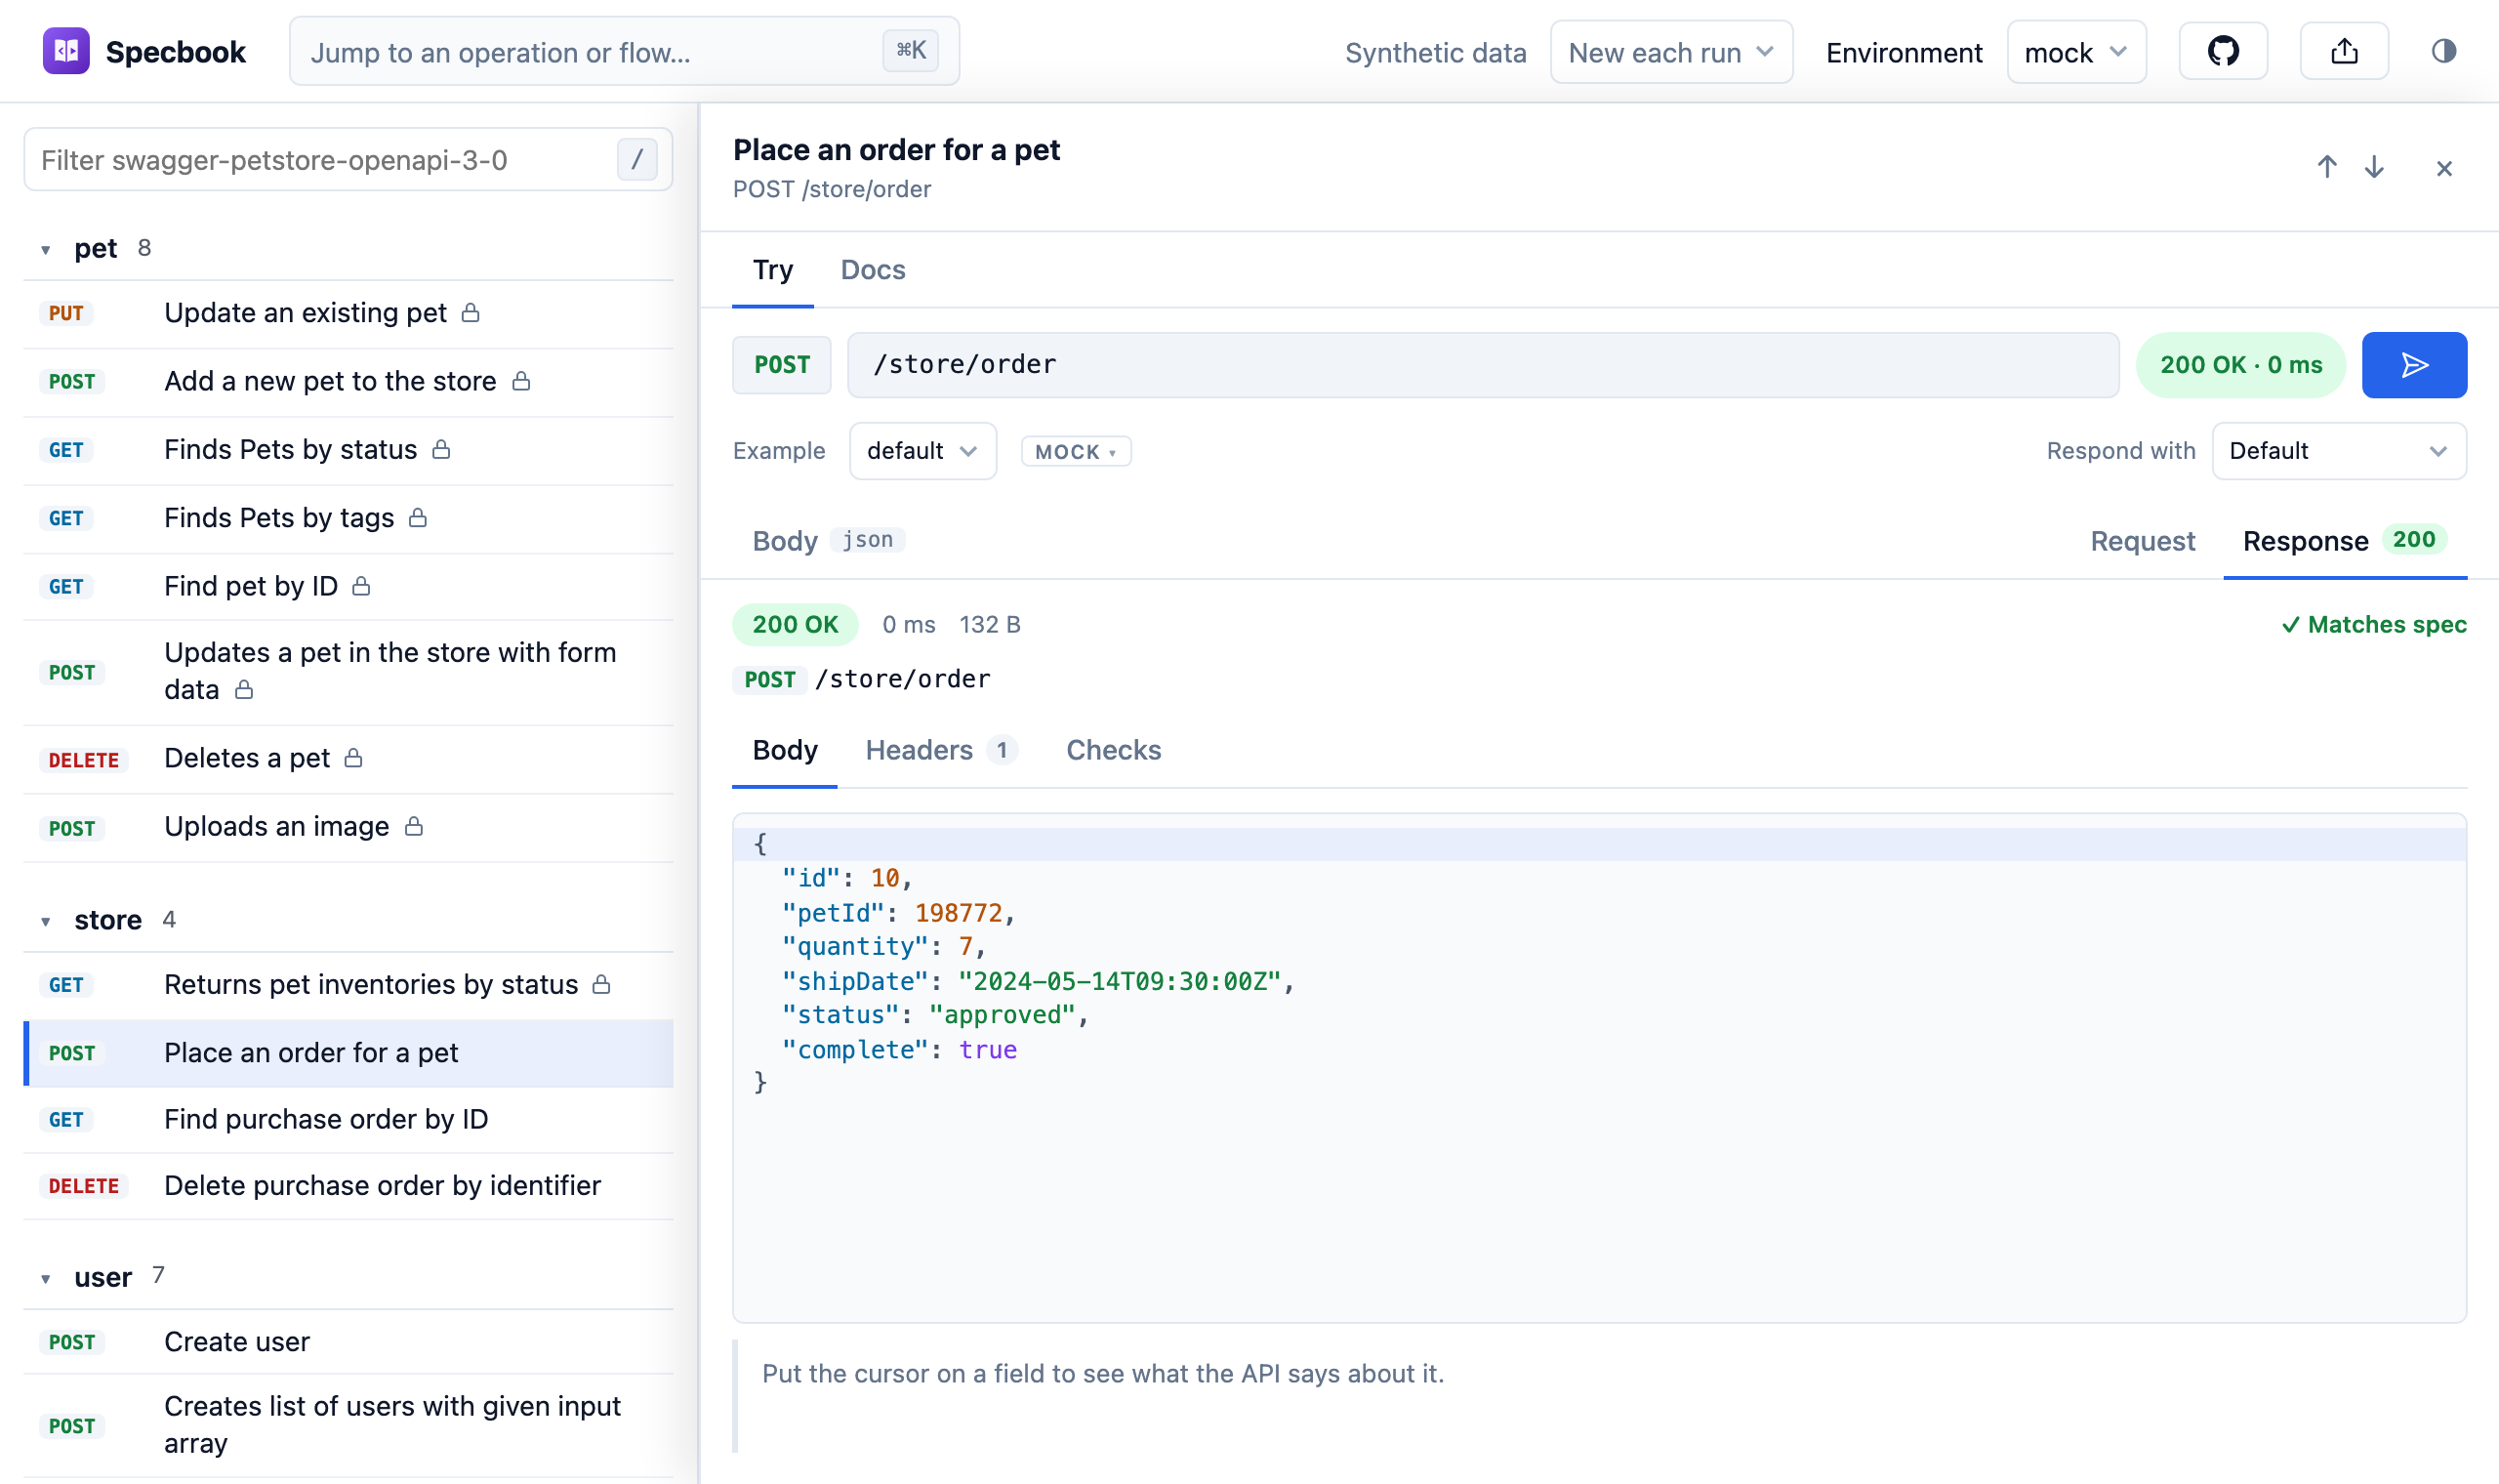Click the Matches spec indicator
Screen dimensions: 2499x1484
click(2373, 625)
